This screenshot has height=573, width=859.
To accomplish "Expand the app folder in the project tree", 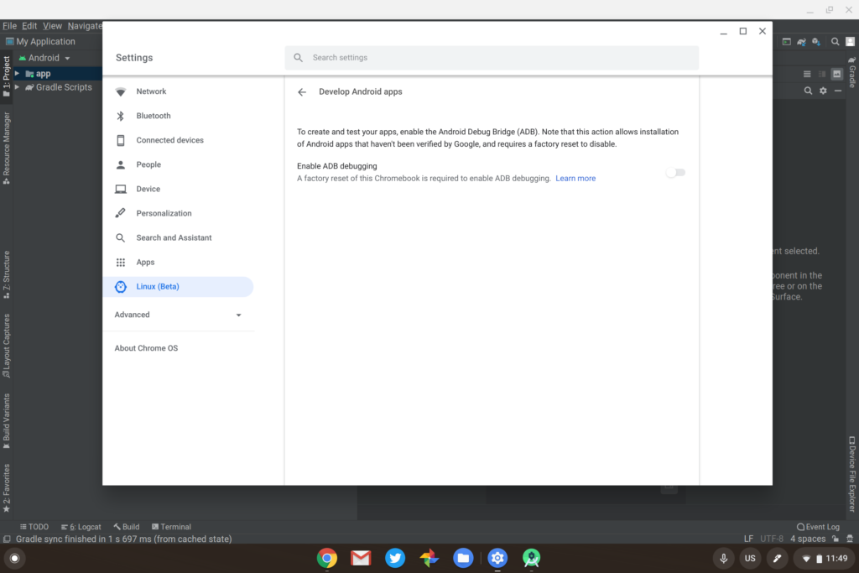I will pyautogui.click(x=18, y=74).
